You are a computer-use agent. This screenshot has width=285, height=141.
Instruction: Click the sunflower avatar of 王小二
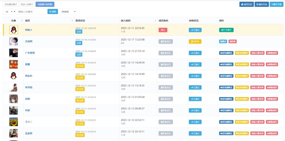pos(13,122)
